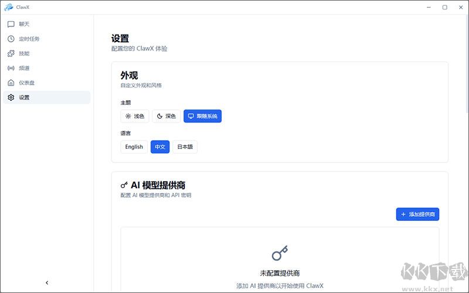Viewport: 469px width, 293px height.
Task: Open the 频道 channels page
Action: tap(47, 68)
